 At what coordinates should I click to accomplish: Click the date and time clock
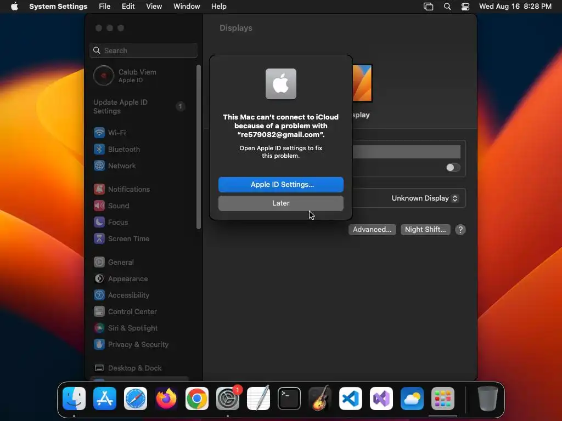[x=515, y=7]
